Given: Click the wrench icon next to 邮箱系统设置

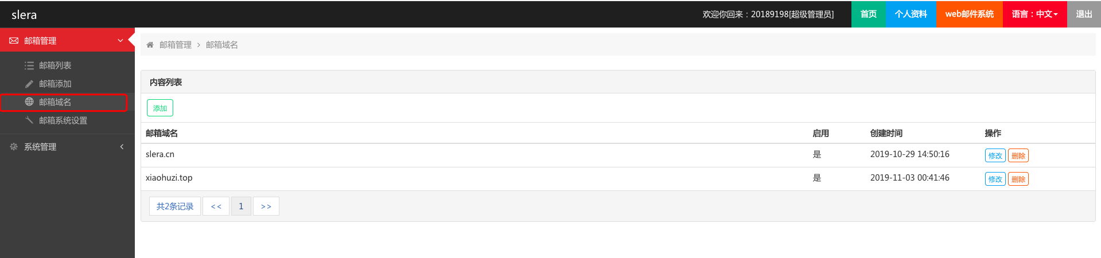Looking at the screenshot, I should click(29, 120).
